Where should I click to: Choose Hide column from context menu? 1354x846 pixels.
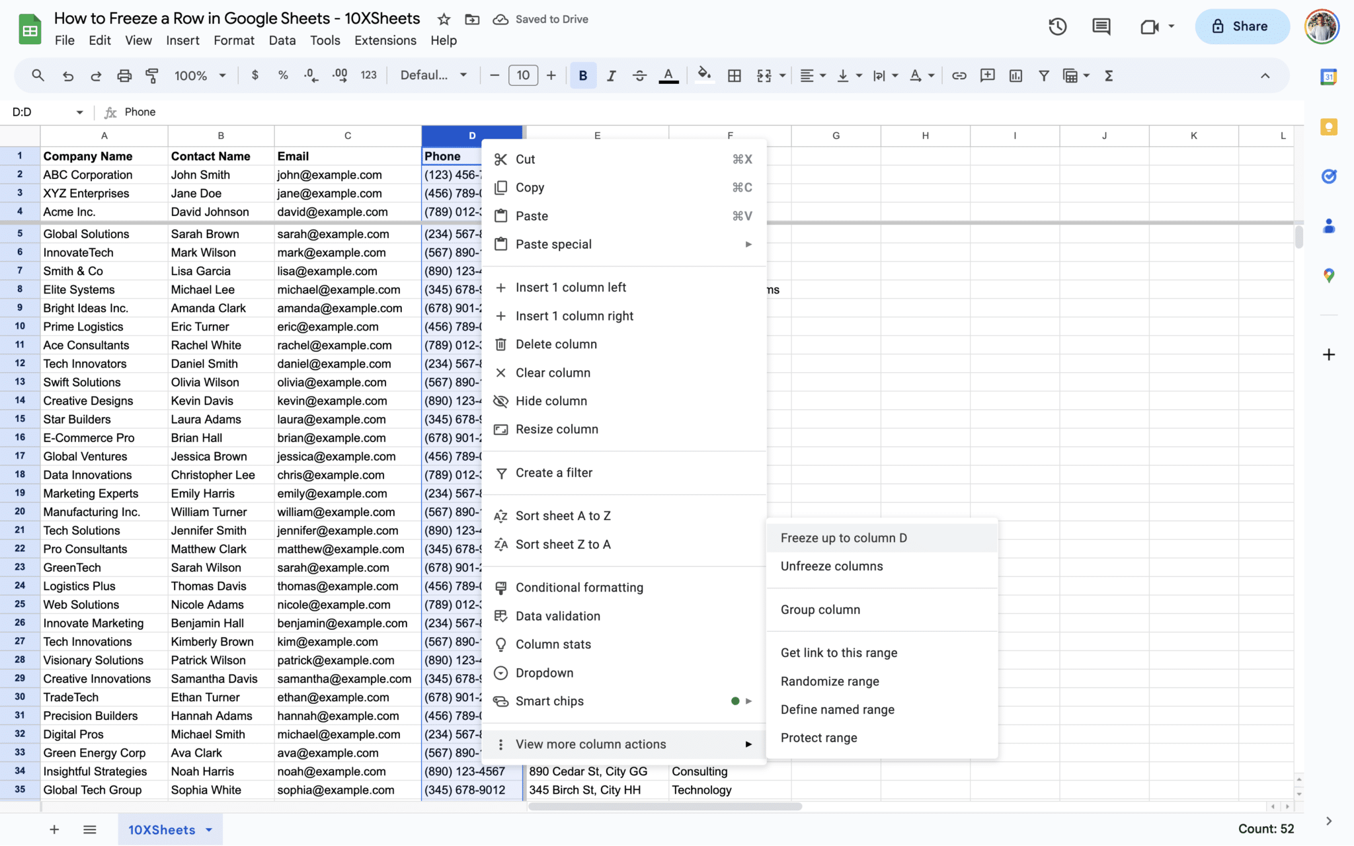551,401
